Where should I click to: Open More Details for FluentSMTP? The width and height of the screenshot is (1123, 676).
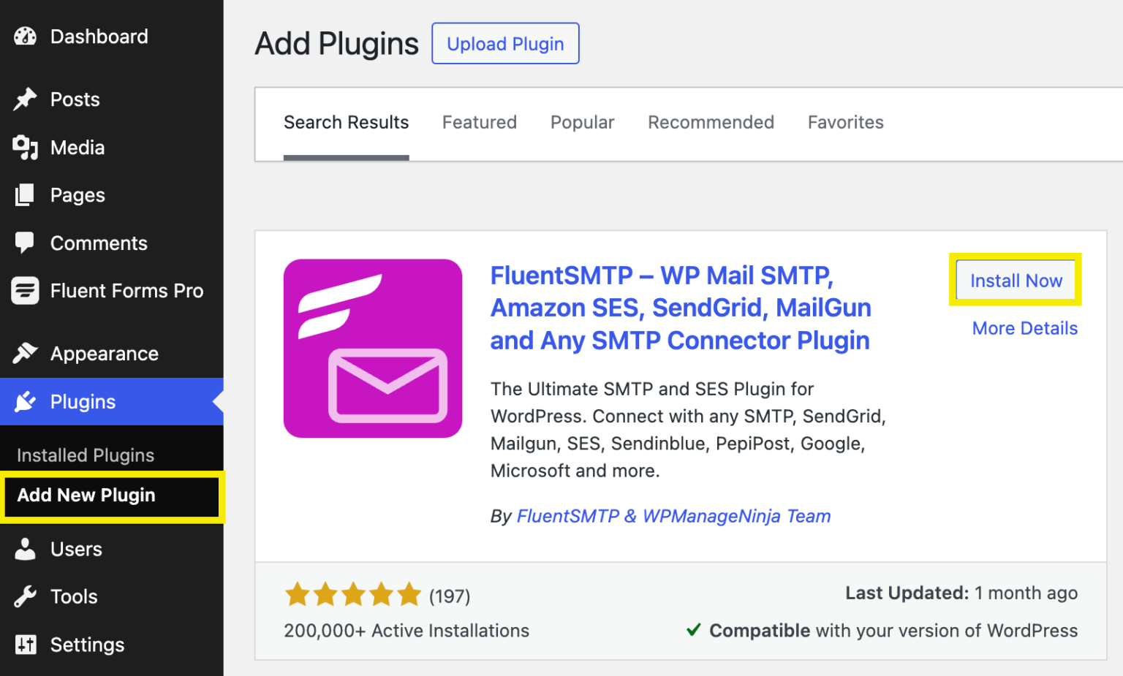tap(1024, 328)
